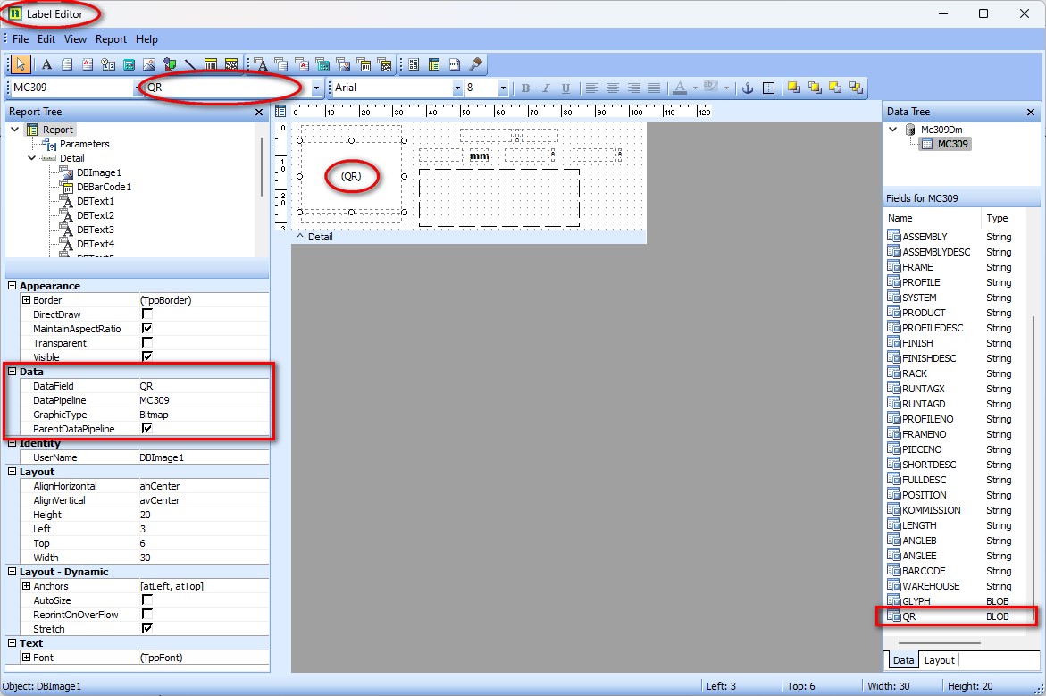Pick the Label text component tool

click(46, 64)
